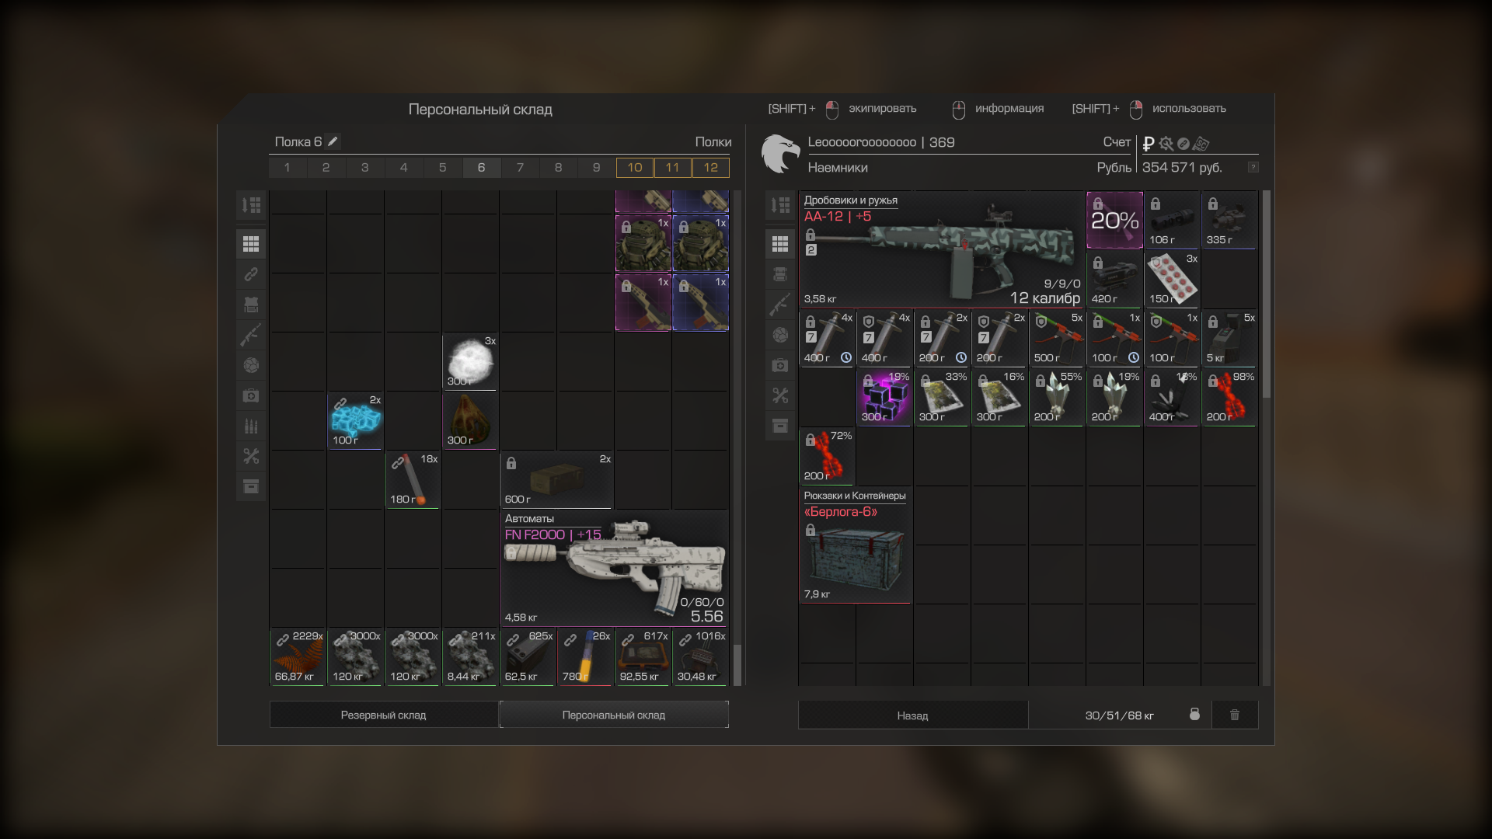Select the ammunition bullets filter in personal storage
The width and height of the screenshot is (1492, 839).
pos(251,426)
